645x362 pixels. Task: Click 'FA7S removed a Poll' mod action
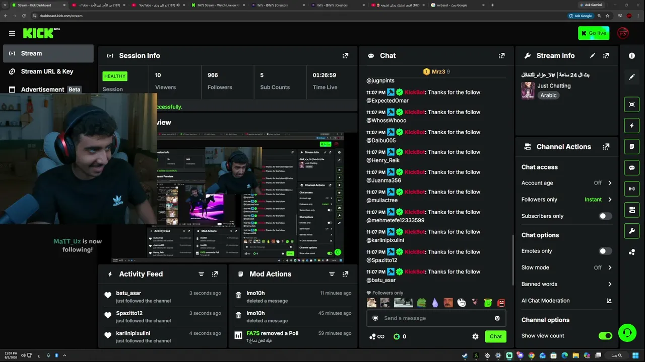(x=273, y=333)
